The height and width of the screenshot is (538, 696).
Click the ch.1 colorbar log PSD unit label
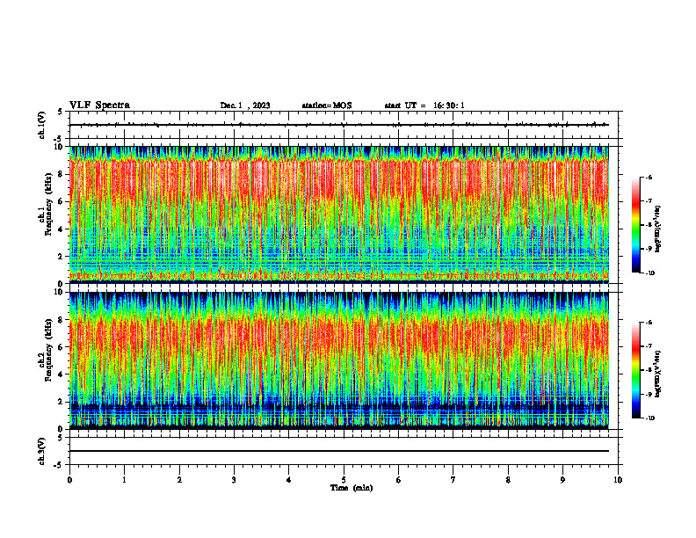(658, 229)
